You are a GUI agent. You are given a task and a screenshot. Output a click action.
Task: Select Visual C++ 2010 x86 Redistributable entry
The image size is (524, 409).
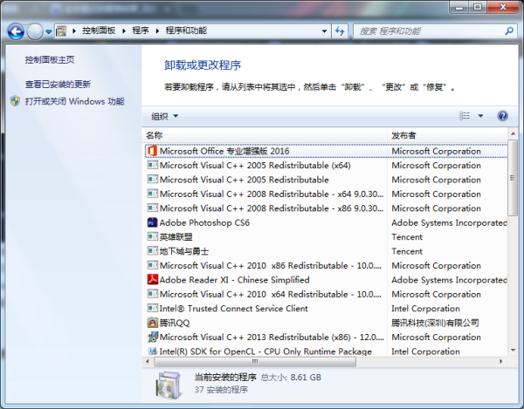pos(271,266)
